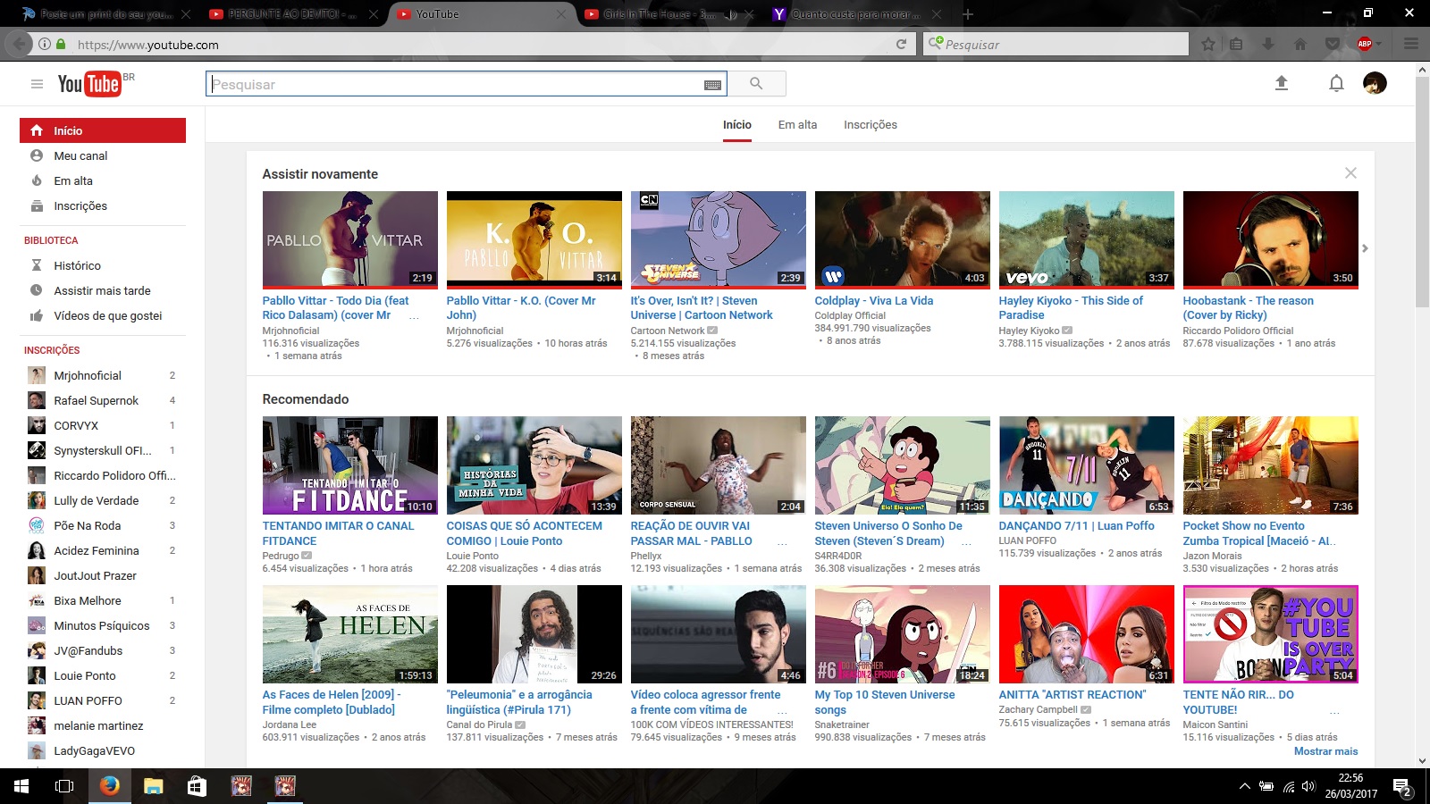Open a new browser tab
Viewport: 1430px width, 804px height.
[967, 14]
